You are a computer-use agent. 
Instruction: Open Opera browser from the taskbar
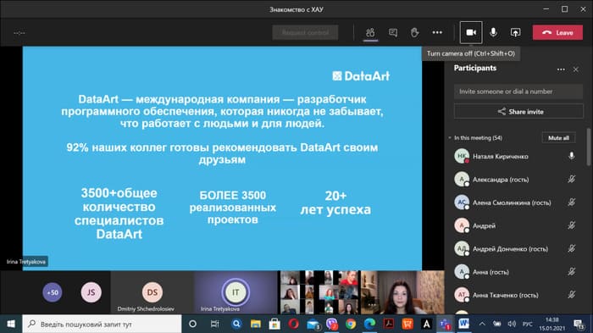pyautogui.click(x=294, y=324)
